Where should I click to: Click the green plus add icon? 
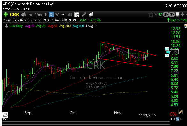pos(6,15)
